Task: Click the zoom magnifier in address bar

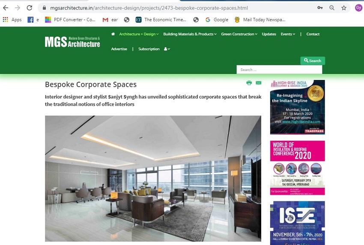Action: pyautogui.click(x=332, y=8)
